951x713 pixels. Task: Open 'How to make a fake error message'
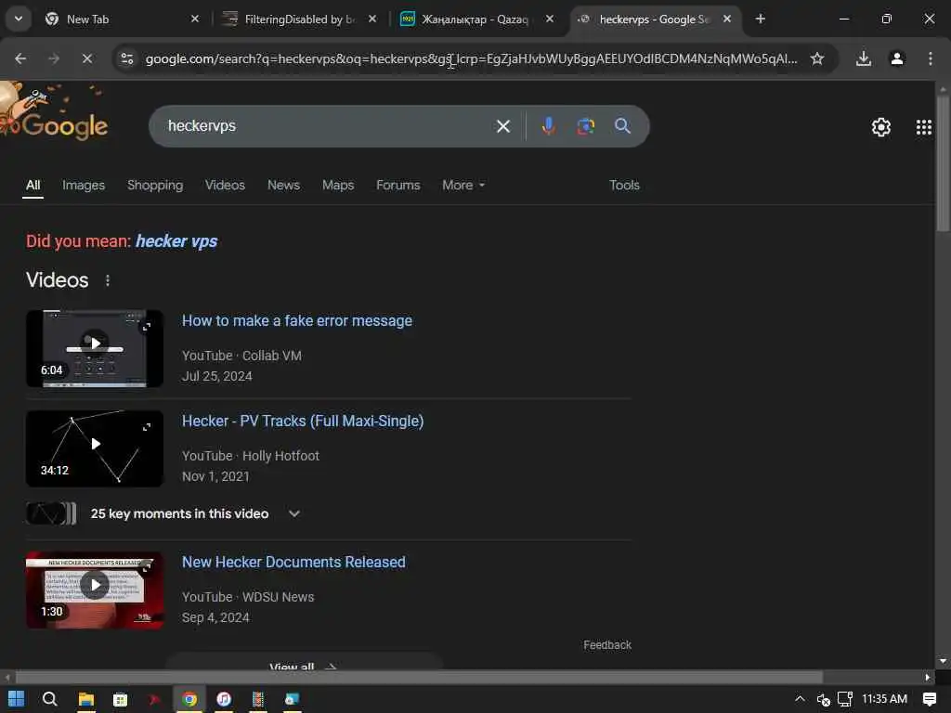(297, 320)
